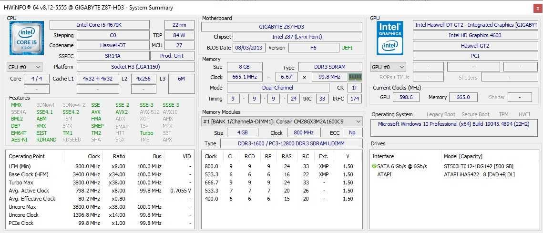Select the ST500LT012-1DG142 [500 GB] drive
543x233 pixels.
click(479, 166)
